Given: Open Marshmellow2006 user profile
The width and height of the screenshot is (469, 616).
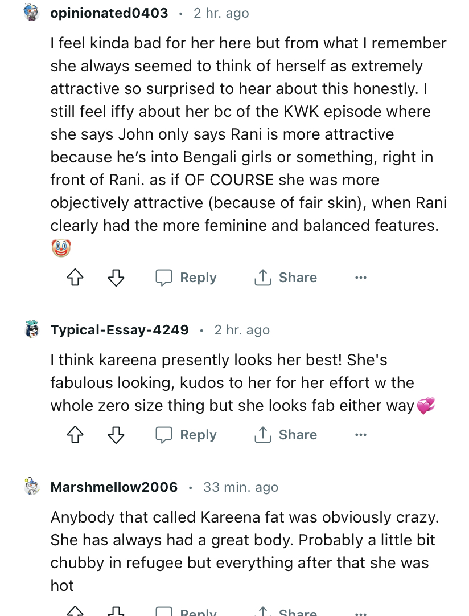Looking at the screenshot, I should pyautogui.click(x=114, y=487).
